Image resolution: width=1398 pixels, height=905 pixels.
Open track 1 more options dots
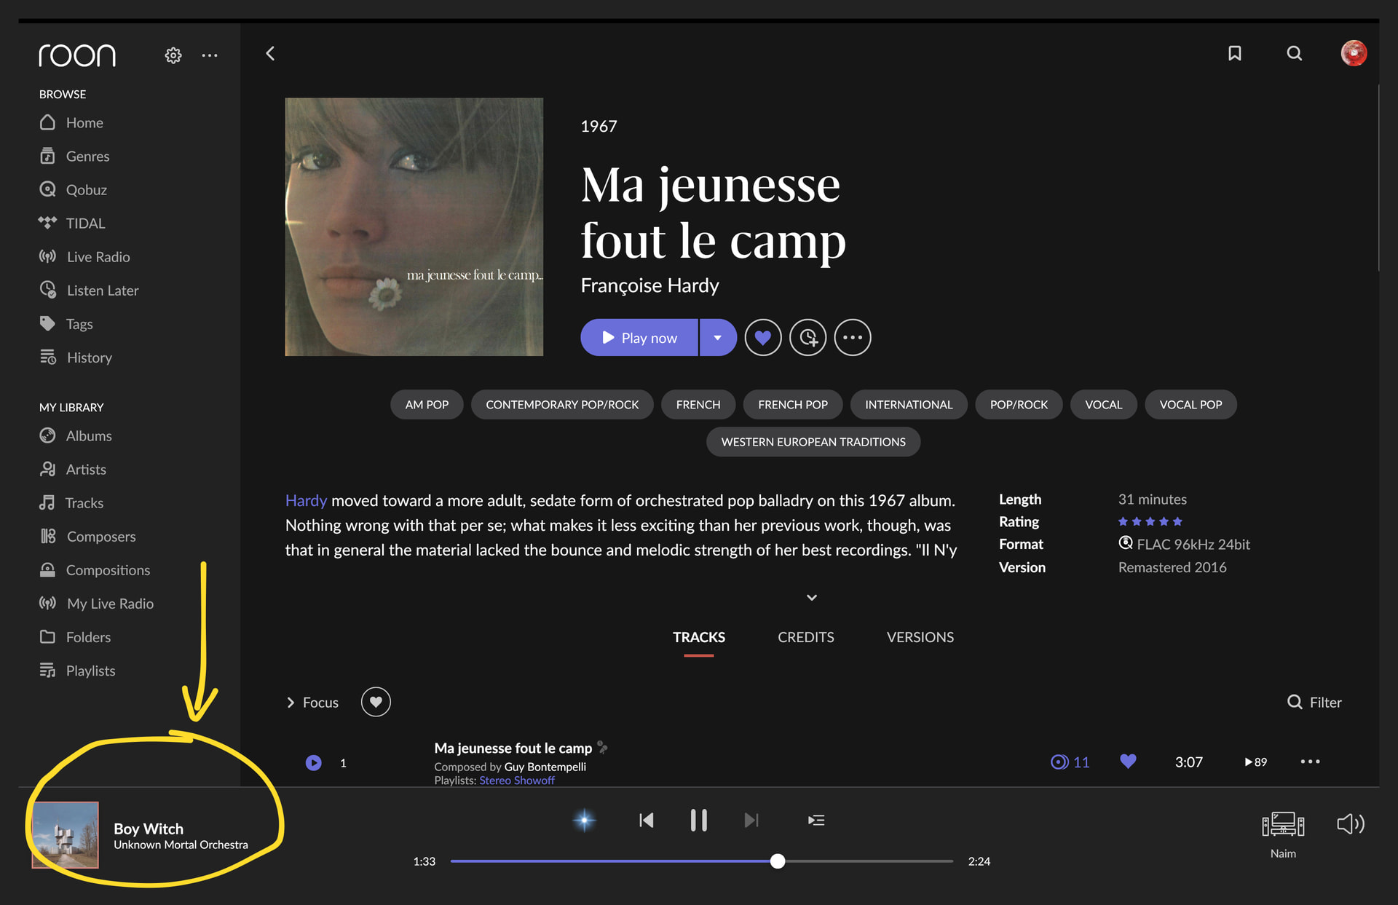[1310, 762]
